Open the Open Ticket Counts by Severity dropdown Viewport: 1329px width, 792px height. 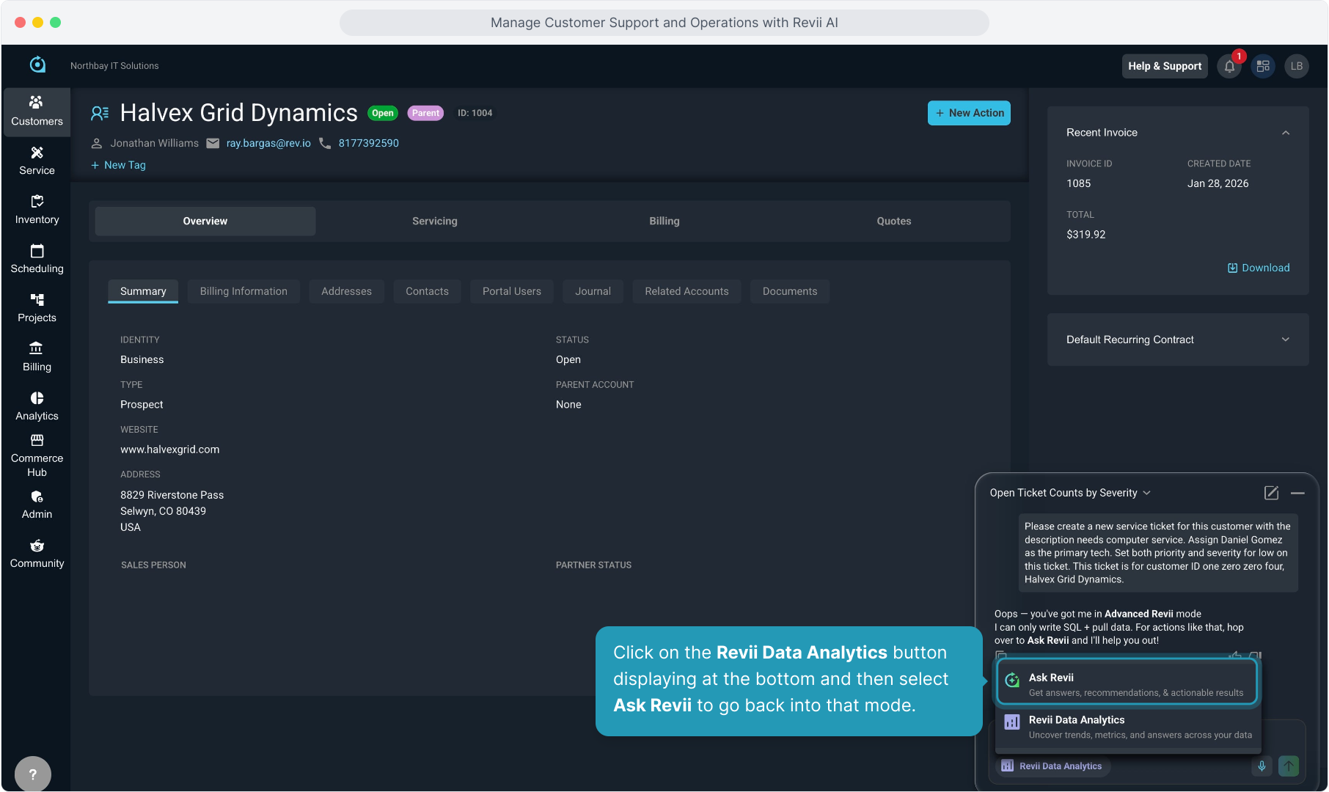pos(1069,494)
